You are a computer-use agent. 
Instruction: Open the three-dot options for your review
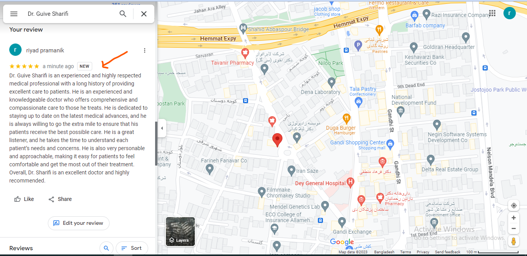click(145, 50)
